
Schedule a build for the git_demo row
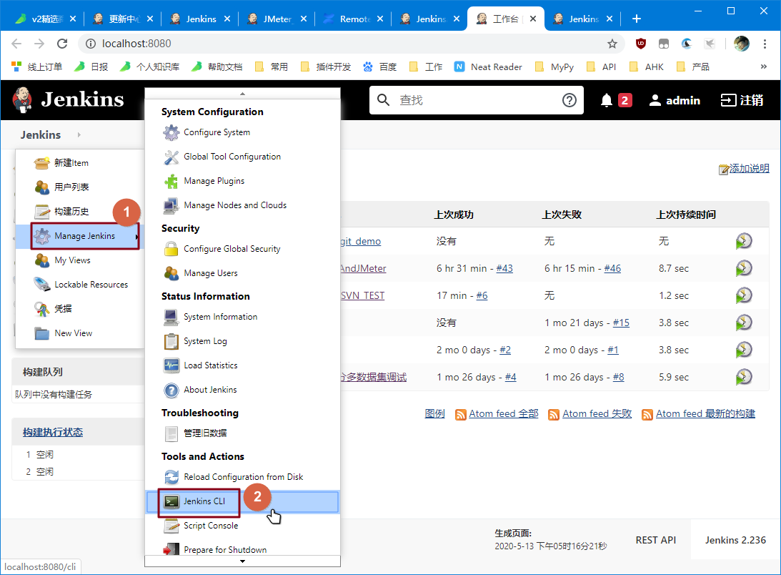coord(744,241)
